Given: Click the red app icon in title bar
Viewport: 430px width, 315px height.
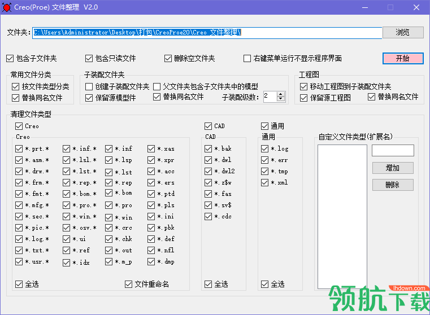Looking at the screenshot, I should pos(7,7).
